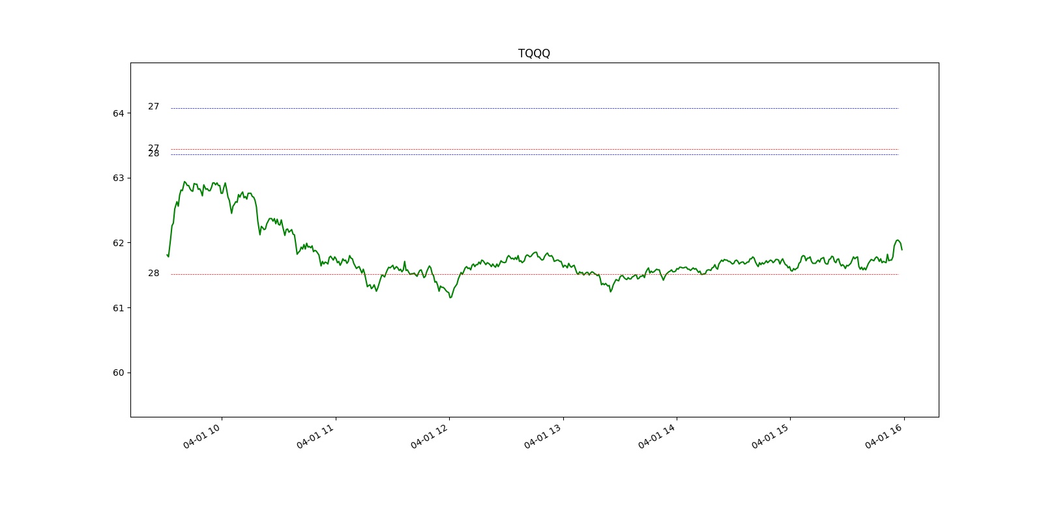Click the 28 label beside lowest red line
This screenshot has height=521, width=1043.
pos(153,273)
